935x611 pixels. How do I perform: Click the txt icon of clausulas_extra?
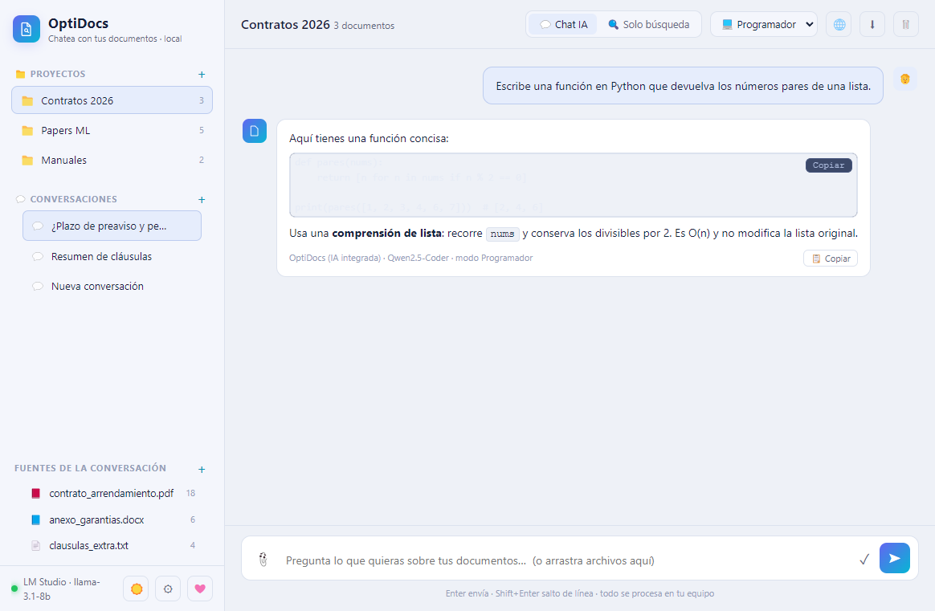pyautogui.click(x=36, y=545)
